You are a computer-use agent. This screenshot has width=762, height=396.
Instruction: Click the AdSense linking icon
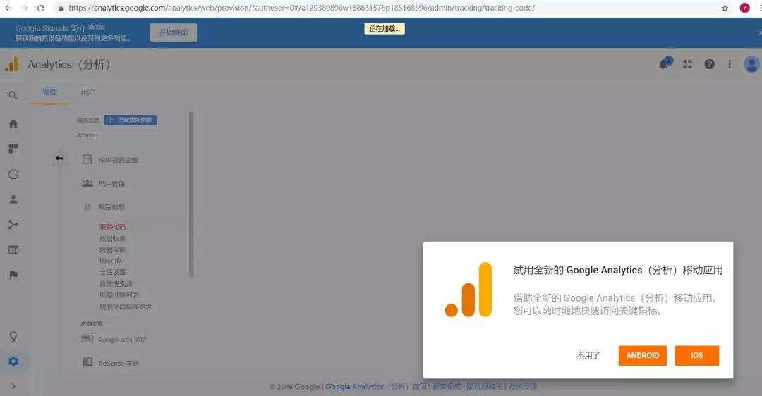pos(87,362)
